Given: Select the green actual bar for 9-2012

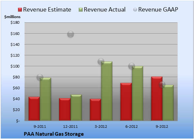Looking at the screenshot, I should coord(168,103).
